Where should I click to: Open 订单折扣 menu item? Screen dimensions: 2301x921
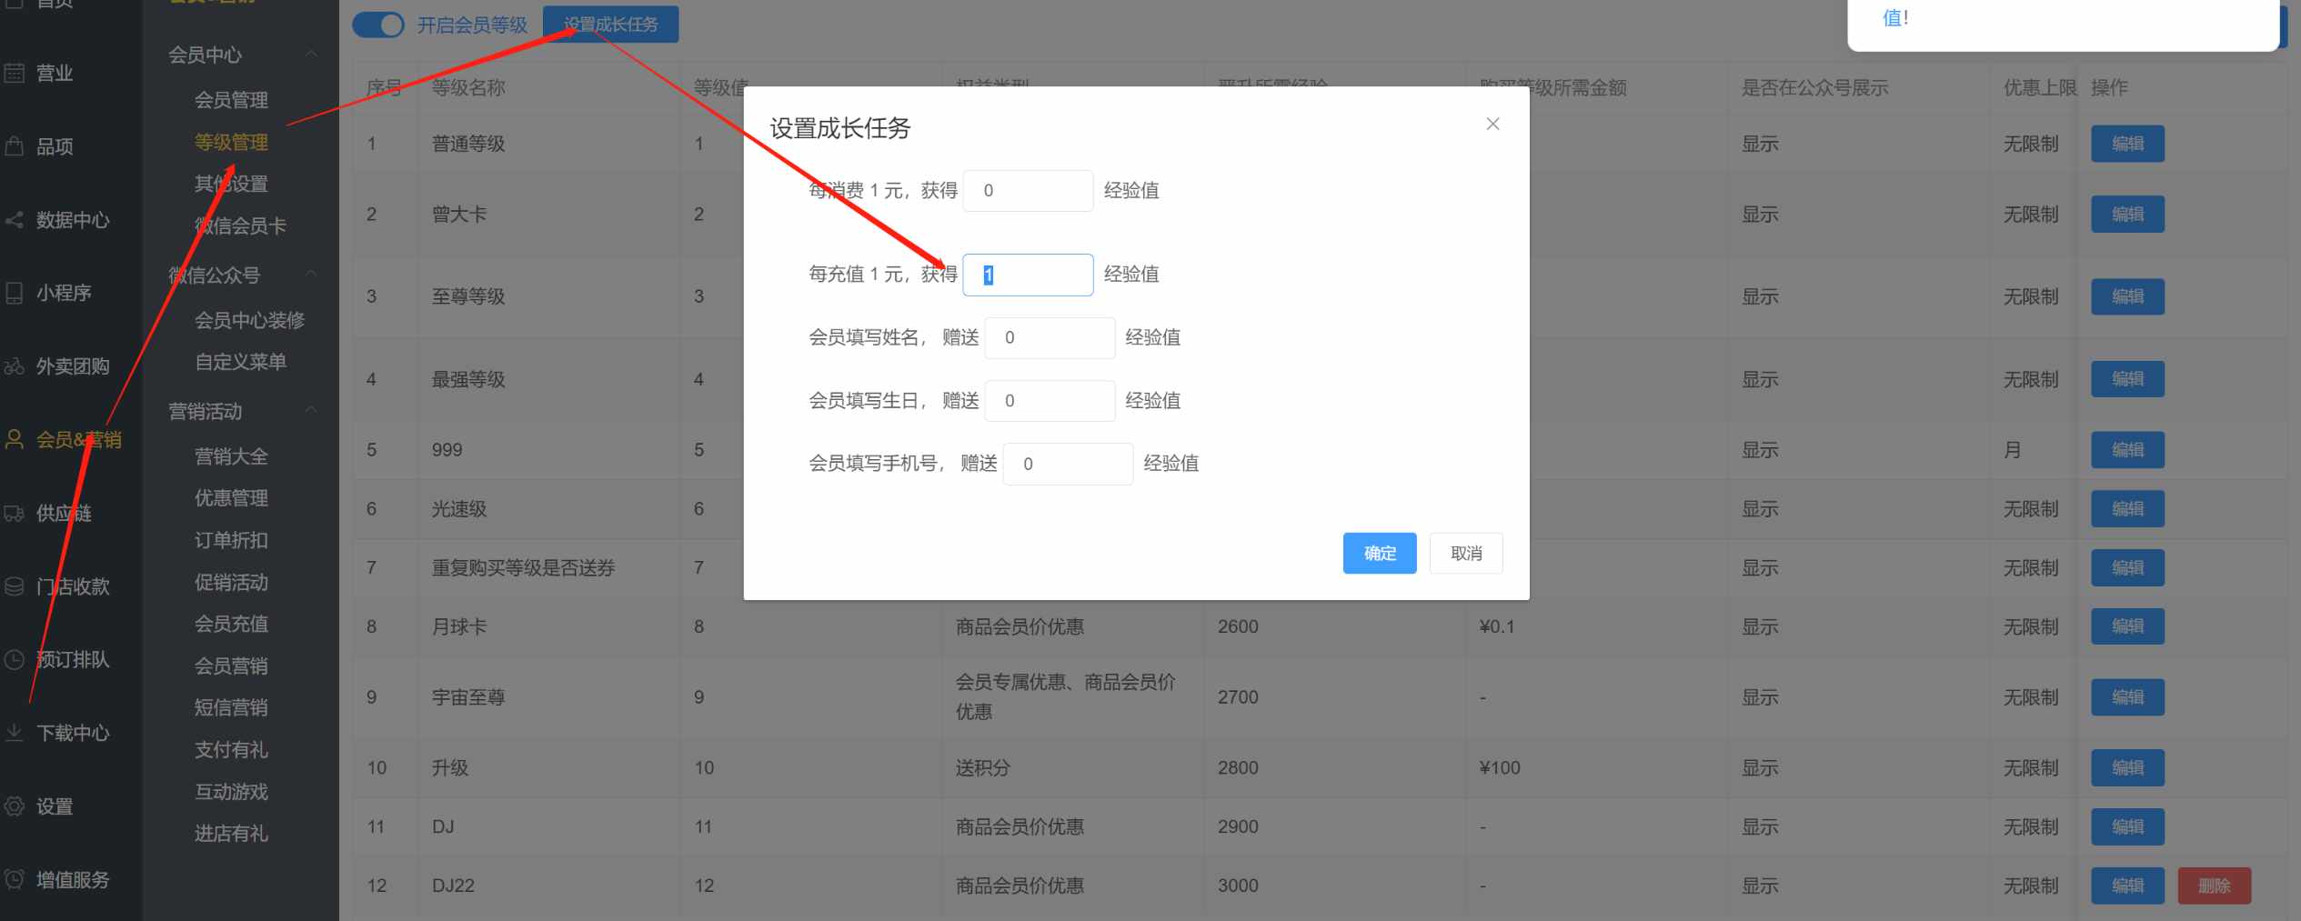(231, 540)
